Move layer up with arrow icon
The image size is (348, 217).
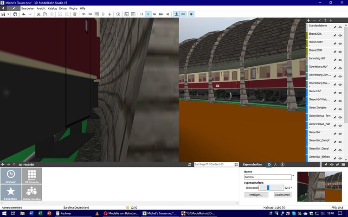pyautogui.click(x=325, y=20)
